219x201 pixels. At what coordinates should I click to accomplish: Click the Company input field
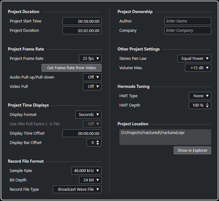coord(187,31)
